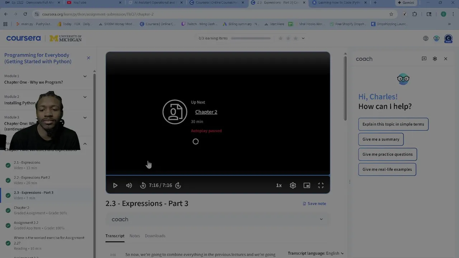The height and width of the screenshot is (258, 459).
Task: Open browser extensions puzzle icon
Action: (x=415, y=14)
